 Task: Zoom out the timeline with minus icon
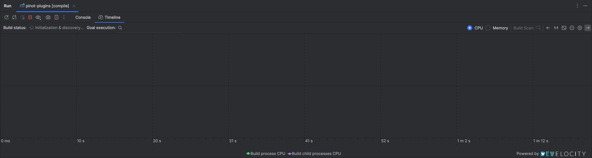point(572,28)
